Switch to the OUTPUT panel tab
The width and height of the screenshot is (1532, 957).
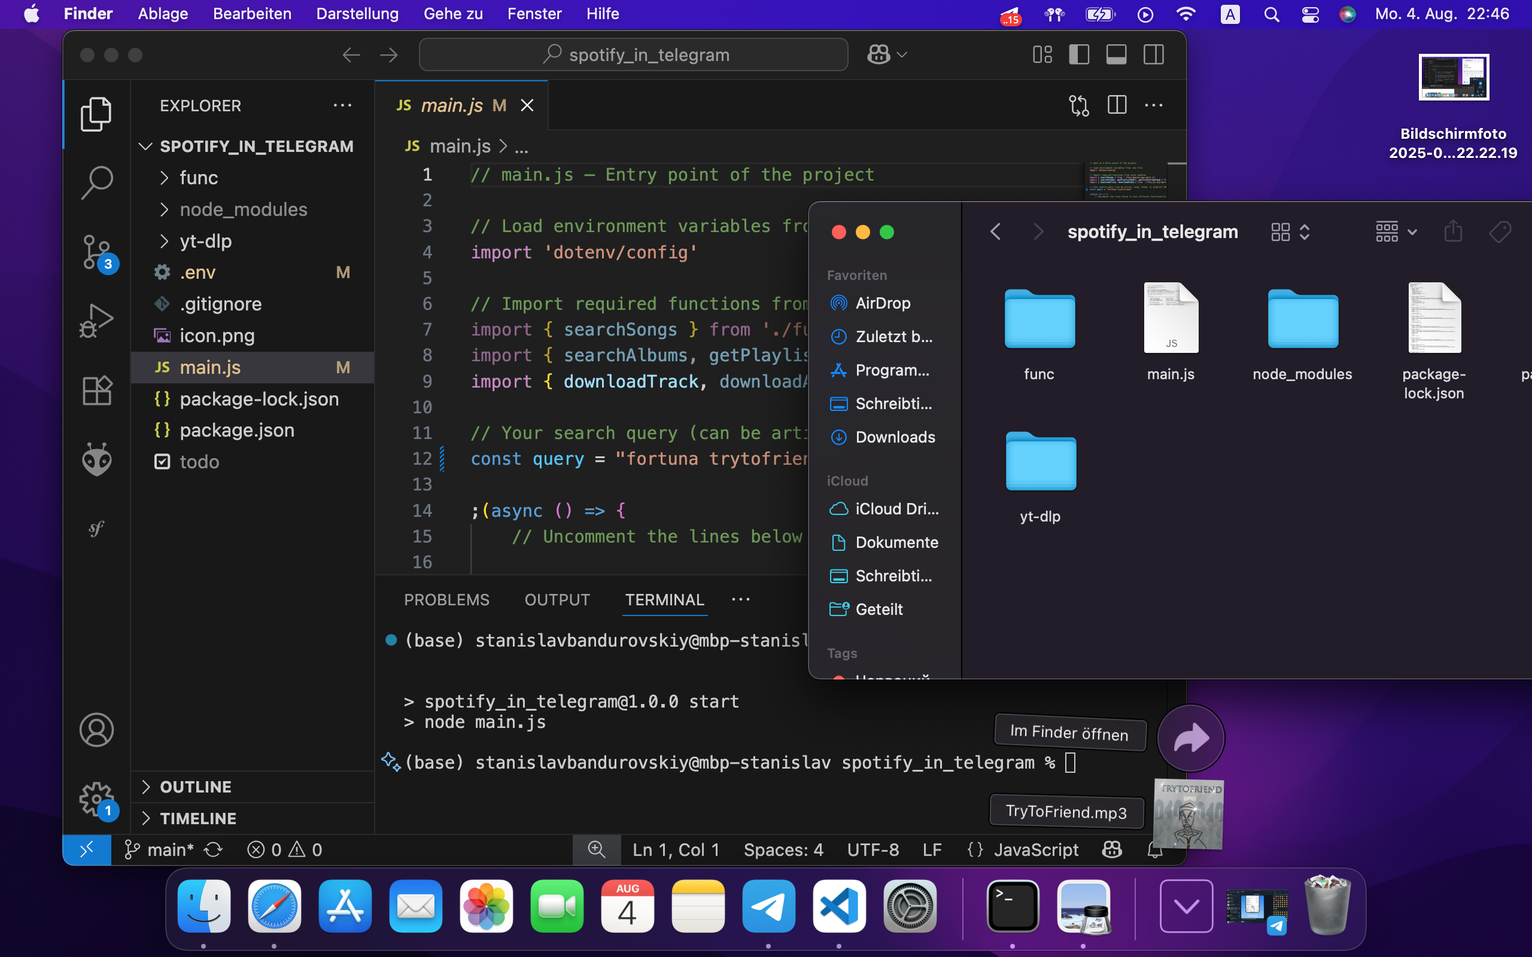(x=557, y=599)
